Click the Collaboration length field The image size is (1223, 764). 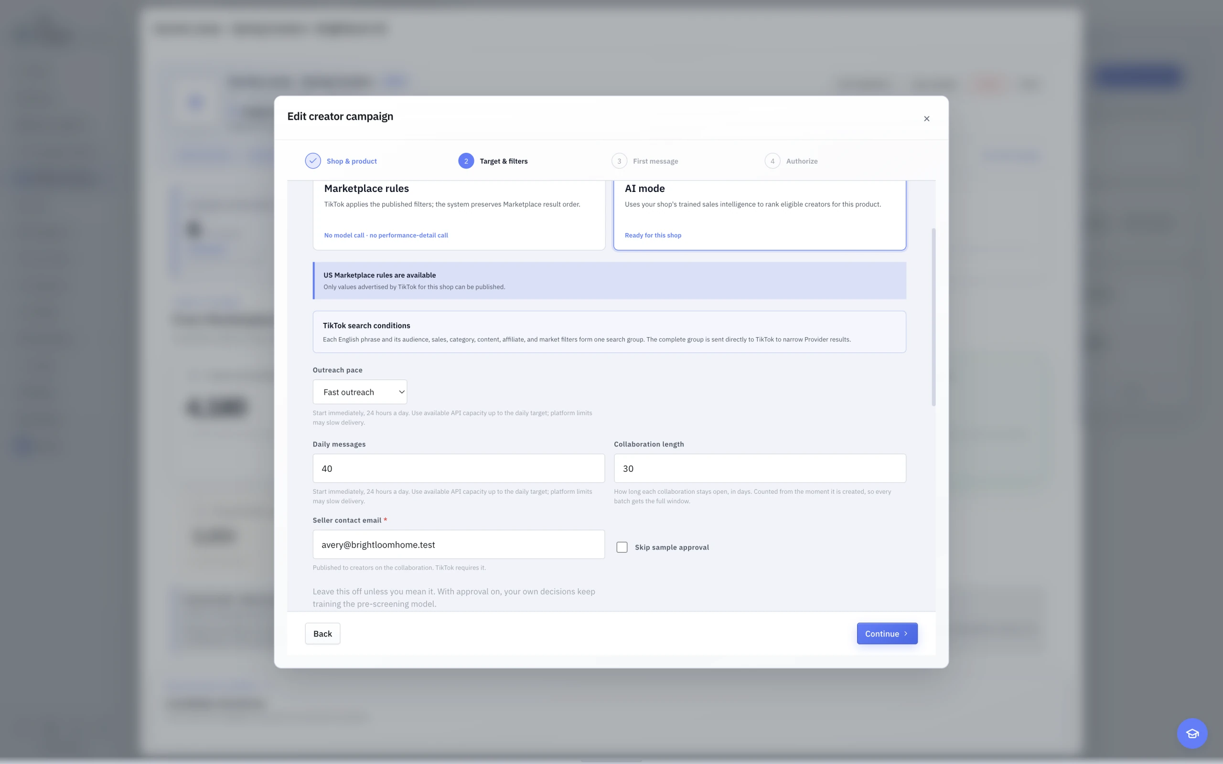coord(760,468)
